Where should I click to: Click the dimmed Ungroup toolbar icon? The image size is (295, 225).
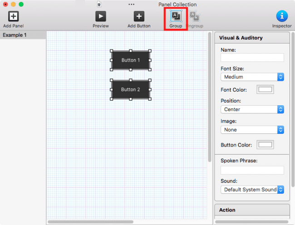pyautogui.click(x=195, y=16)
